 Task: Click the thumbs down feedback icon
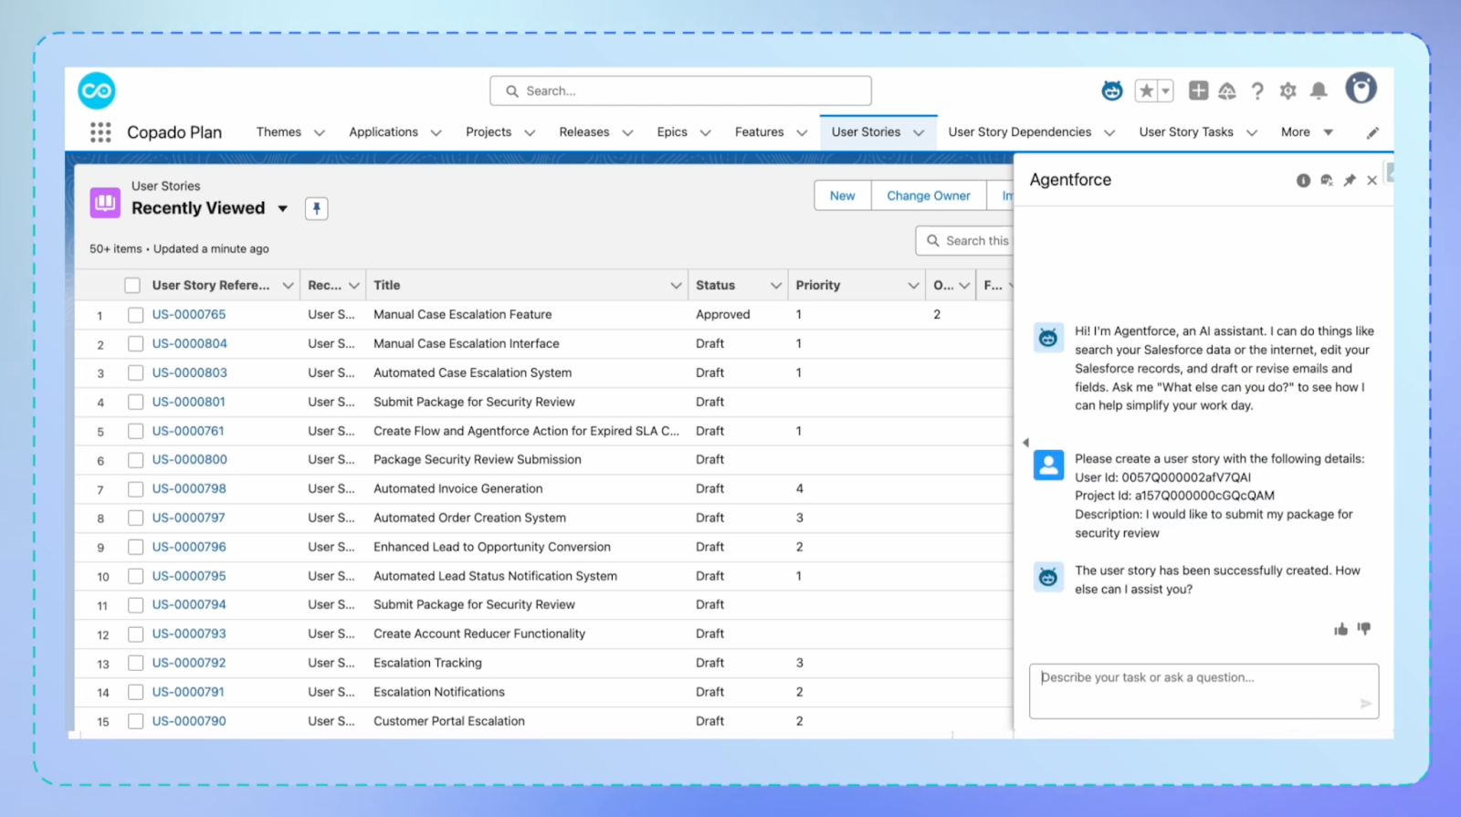tap(1364, 628)
